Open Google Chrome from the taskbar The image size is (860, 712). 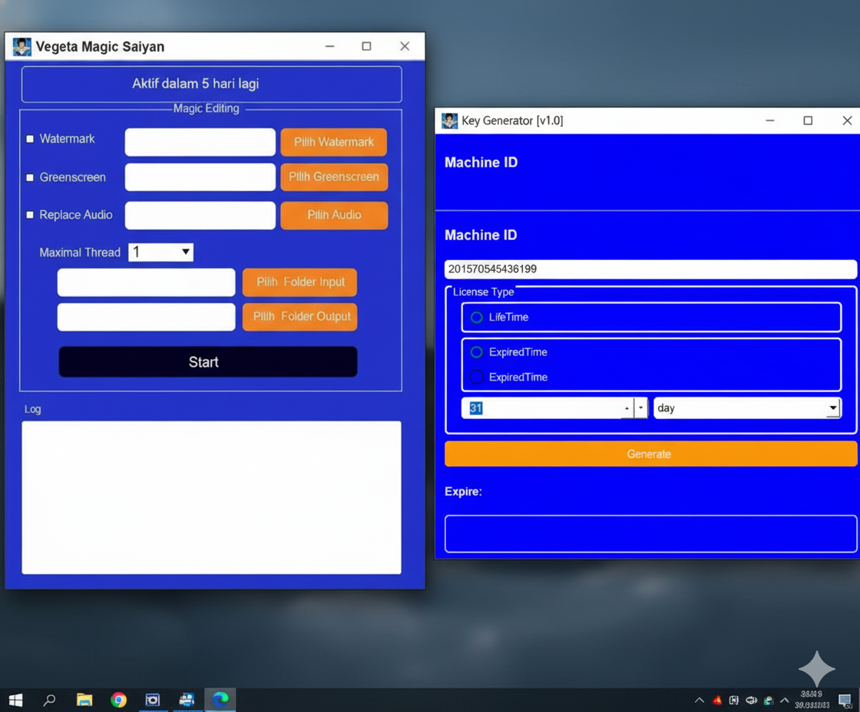click(118, 700)
